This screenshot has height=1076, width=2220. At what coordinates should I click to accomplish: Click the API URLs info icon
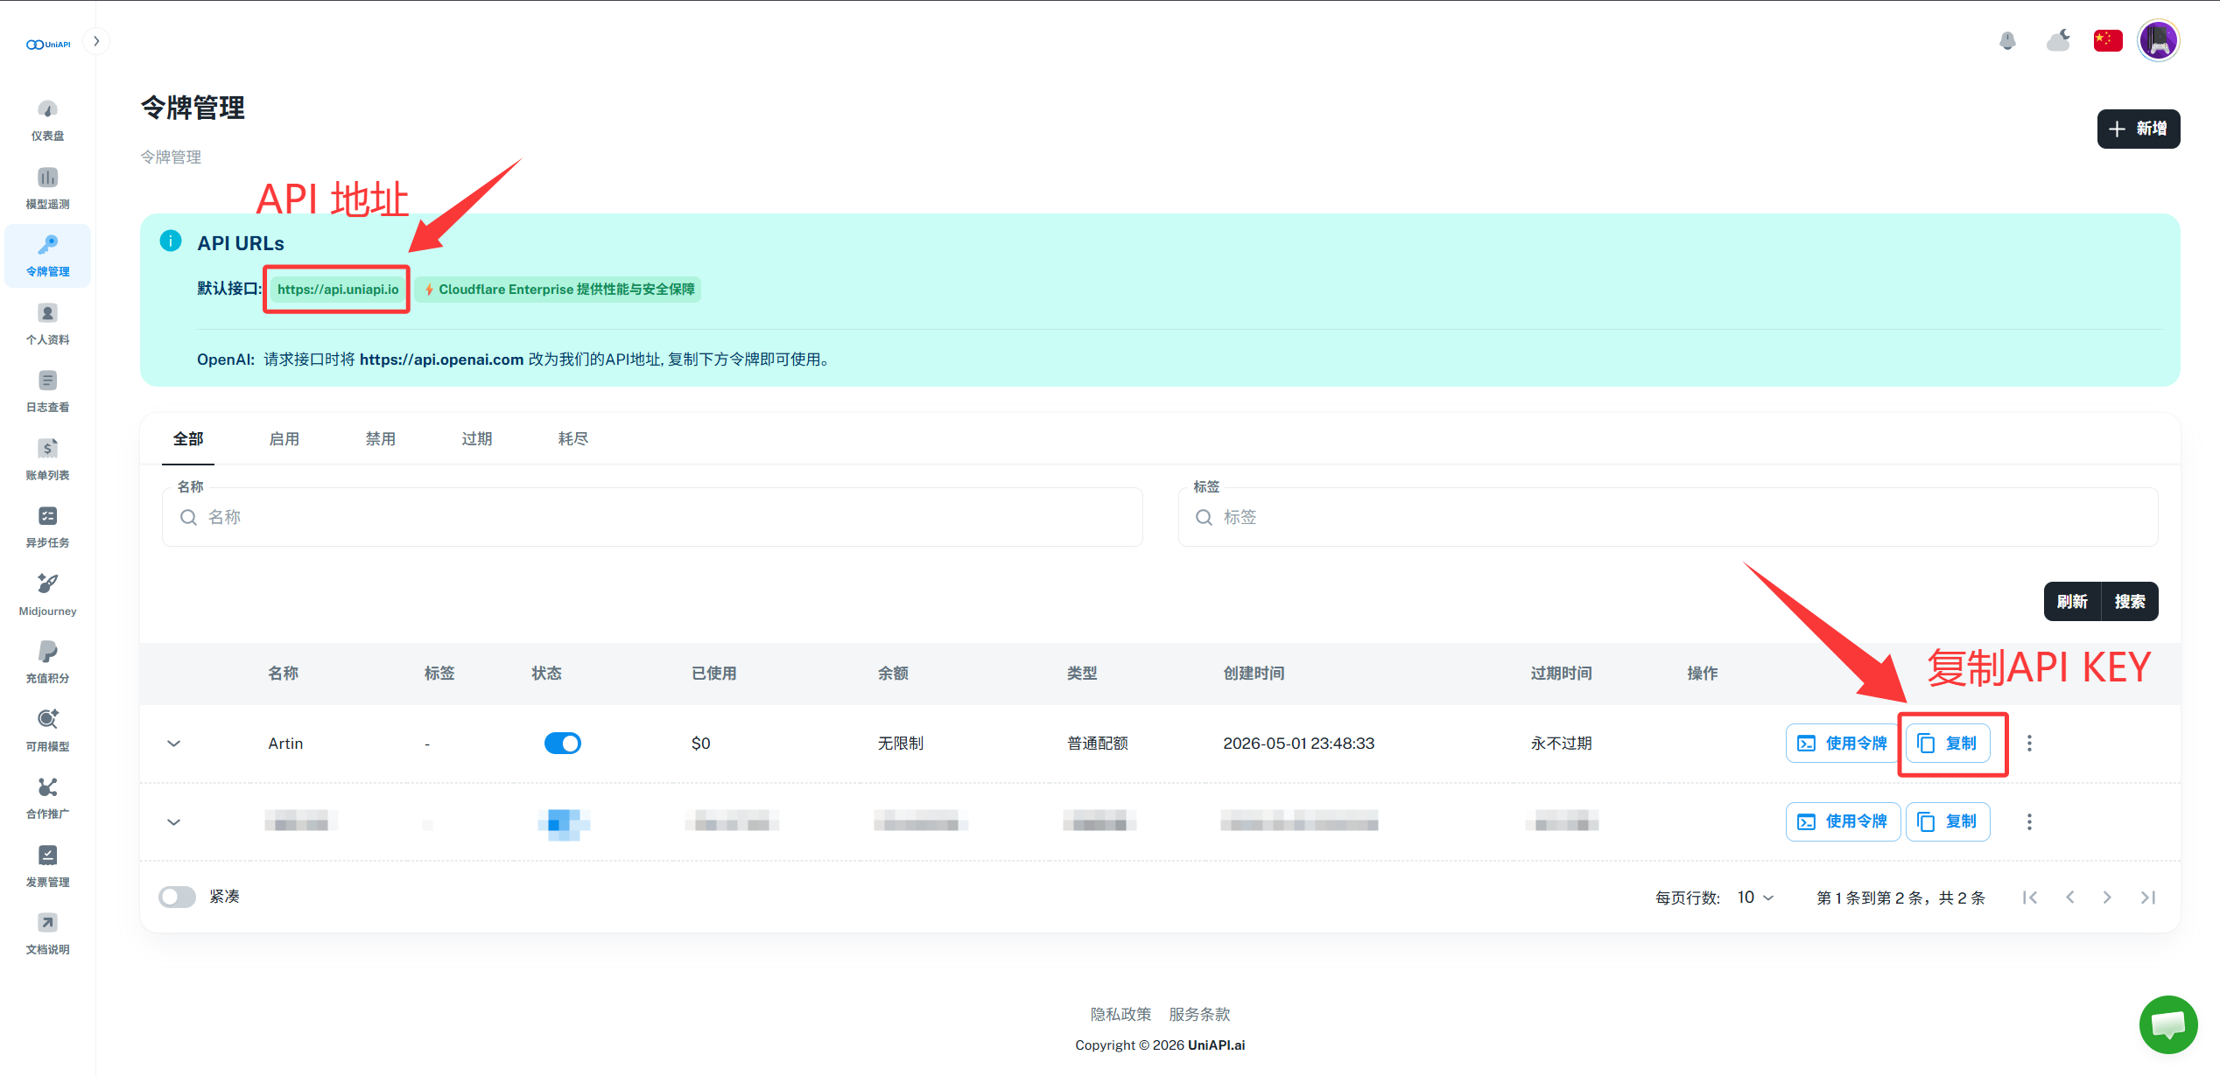pyautogui.click(x=171, y=241)
